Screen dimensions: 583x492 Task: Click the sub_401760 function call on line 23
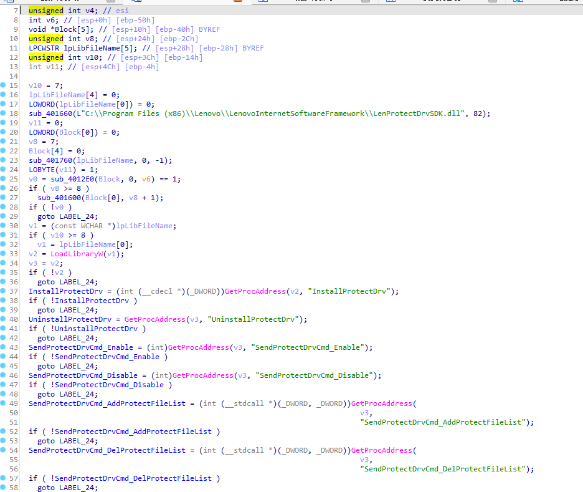point(50,160)
